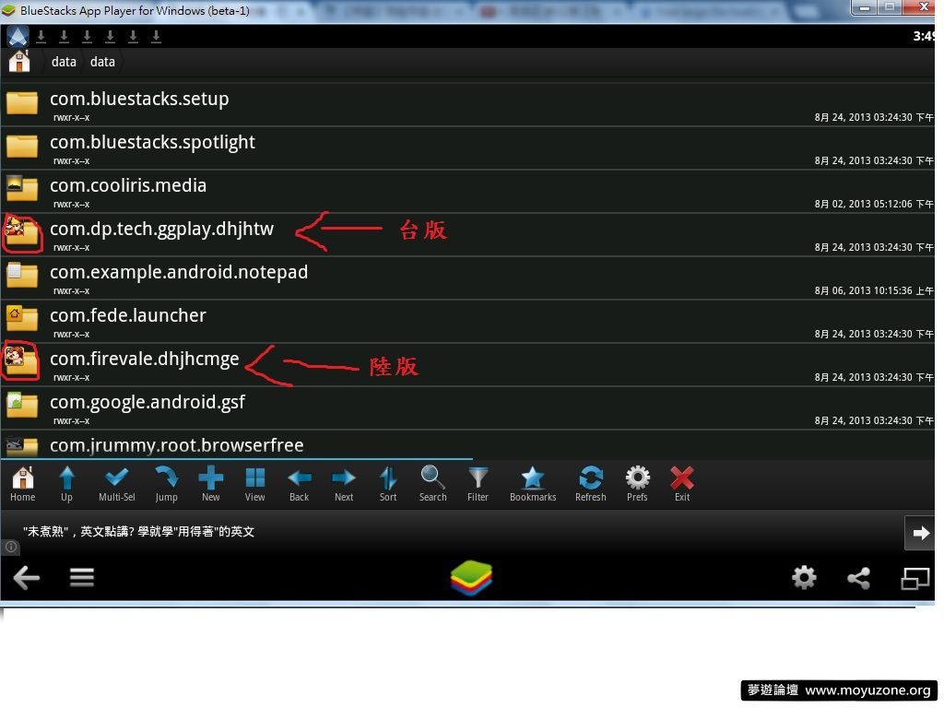Click the Root Browser notification icon
Image resolution: width=944 pixels, height=708 pixels.
pyautogui.click(x=18, y=37)
